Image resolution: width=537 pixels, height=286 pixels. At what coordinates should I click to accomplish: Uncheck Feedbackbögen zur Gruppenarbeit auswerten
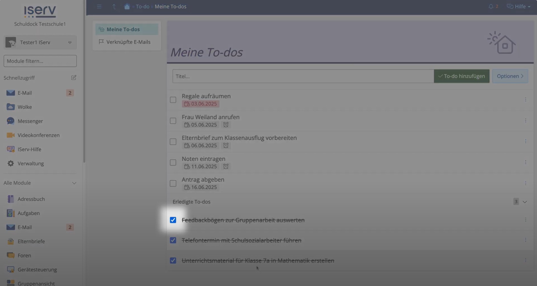coord(173,220)
